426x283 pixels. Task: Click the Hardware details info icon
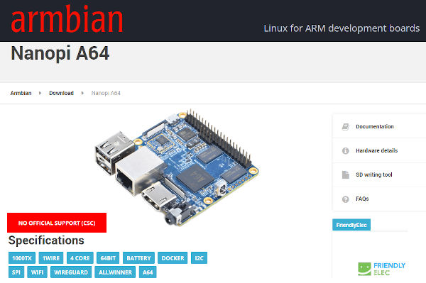point(345,150)
